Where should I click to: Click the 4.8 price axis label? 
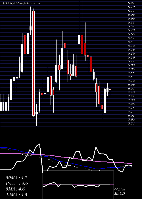coord(130,77)
